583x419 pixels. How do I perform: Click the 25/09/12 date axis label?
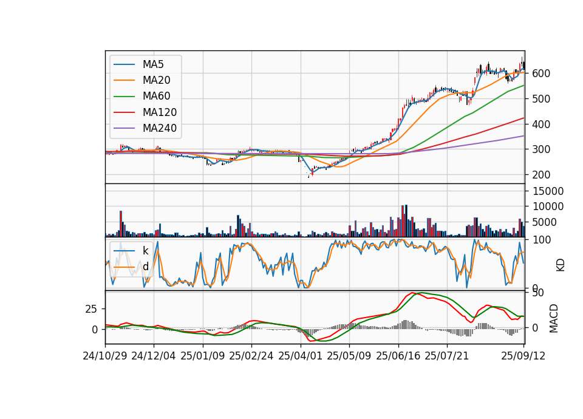pos(523,356)
